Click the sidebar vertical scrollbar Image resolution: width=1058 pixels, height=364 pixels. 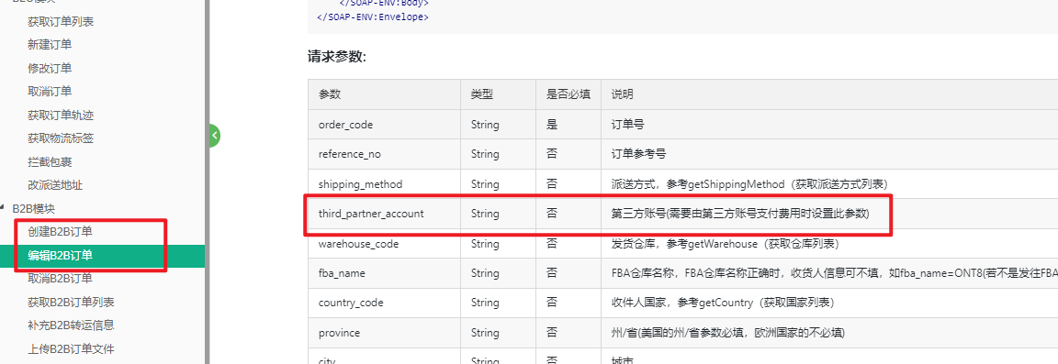pos(208,182)
